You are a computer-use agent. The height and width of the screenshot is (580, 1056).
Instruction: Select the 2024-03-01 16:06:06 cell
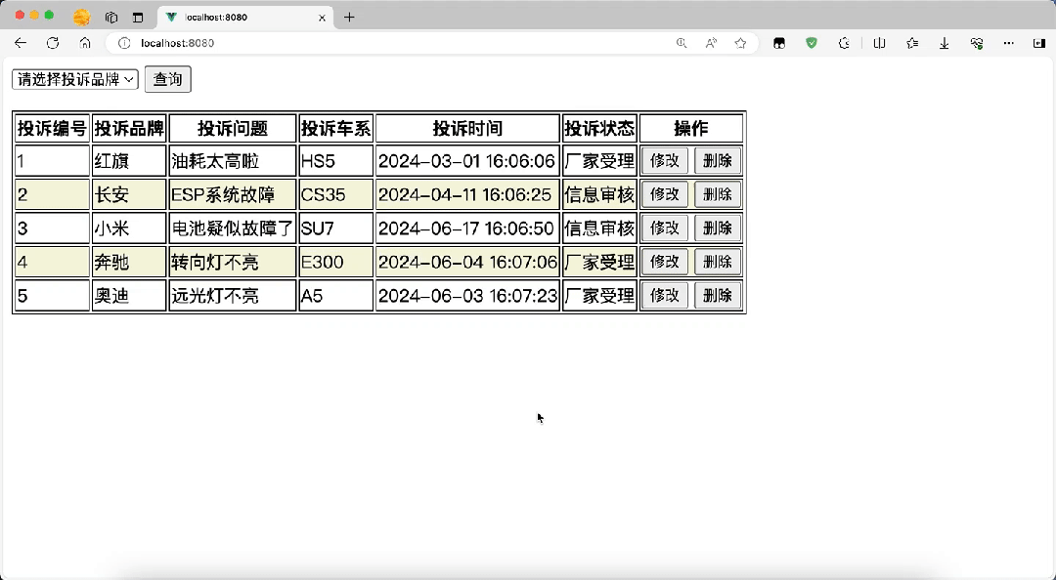[x=467, y=161]
